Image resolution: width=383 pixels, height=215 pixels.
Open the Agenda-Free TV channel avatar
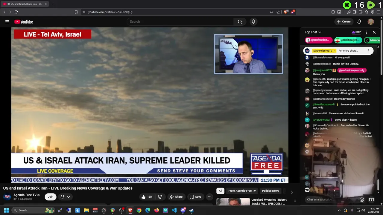point(7,197)
